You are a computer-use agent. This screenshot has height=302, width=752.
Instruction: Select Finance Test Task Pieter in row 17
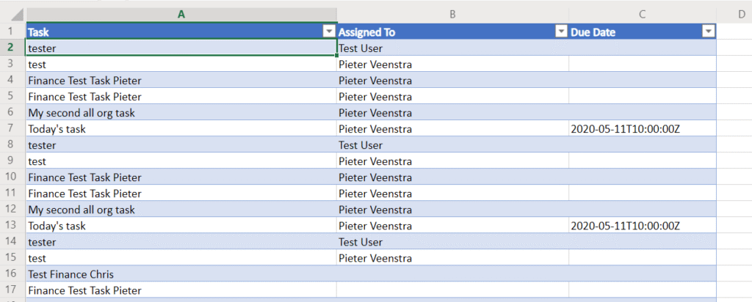pos(181,290)
